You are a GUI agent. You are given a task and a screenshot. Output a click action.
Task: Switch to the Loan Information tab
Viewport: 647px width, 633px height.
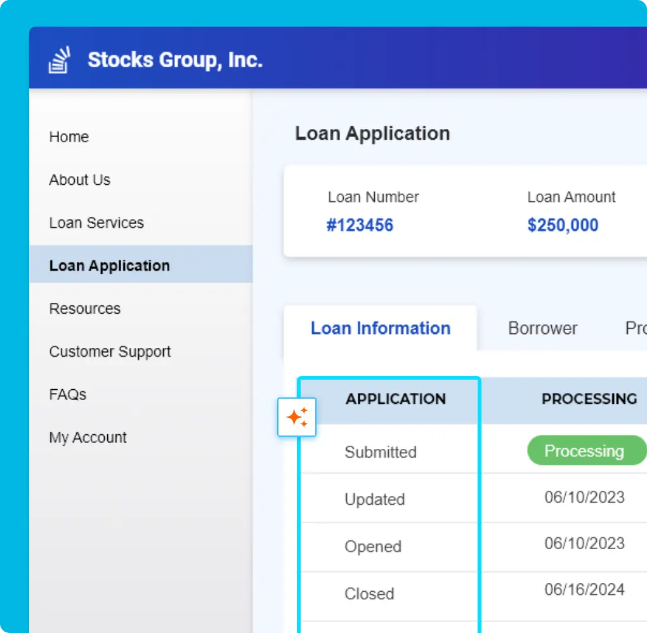pyautogui.click(x=380, y=328)
